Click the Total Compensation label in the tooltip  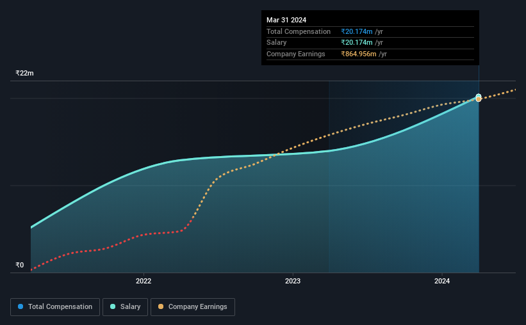coord(299,31)
